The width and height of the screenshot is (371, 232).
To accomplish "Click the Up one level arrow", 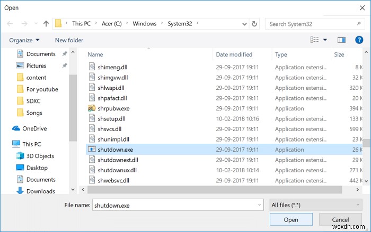I will click(x=46, y=24).
